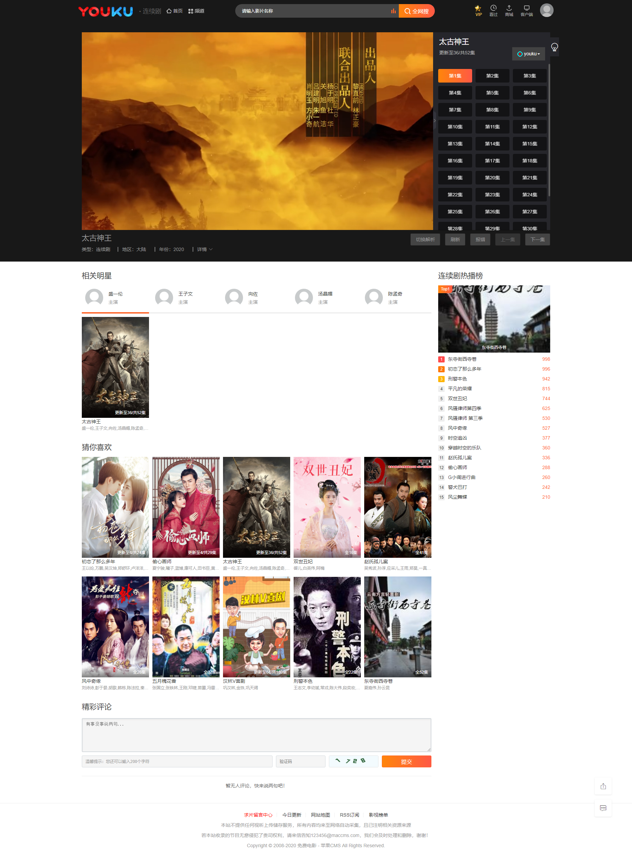
Task: Select episode 第11集
Action: (492, 127)
